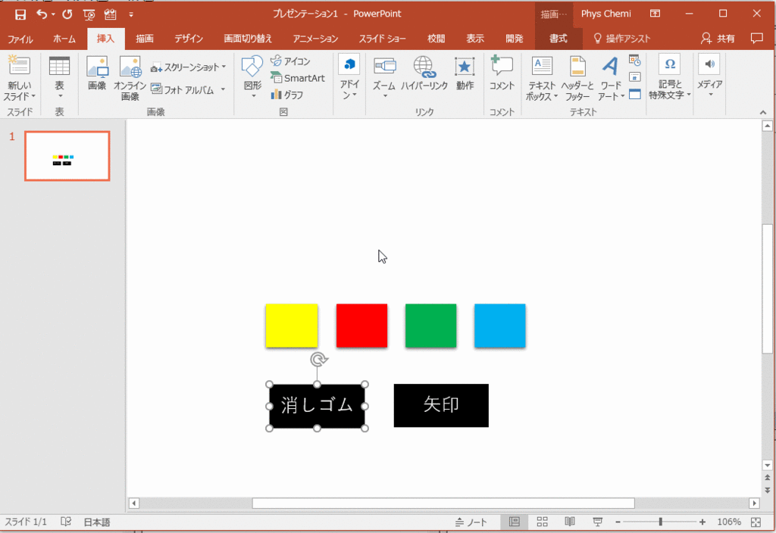The image size is (776, 533).
Task: Click the 操作アシスト search box
Action: (622, 39)
